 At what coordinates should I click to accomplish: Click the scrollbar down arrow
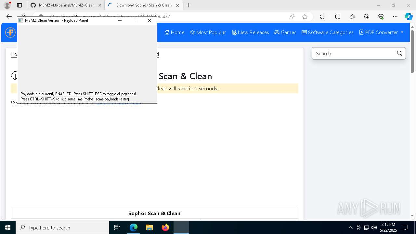tap(412, 215)
